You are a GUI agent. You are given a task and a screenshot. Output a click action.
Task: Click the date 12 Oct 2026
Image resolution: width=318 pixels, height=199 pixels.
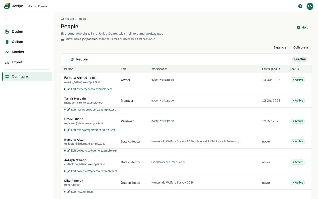point(271,121)
